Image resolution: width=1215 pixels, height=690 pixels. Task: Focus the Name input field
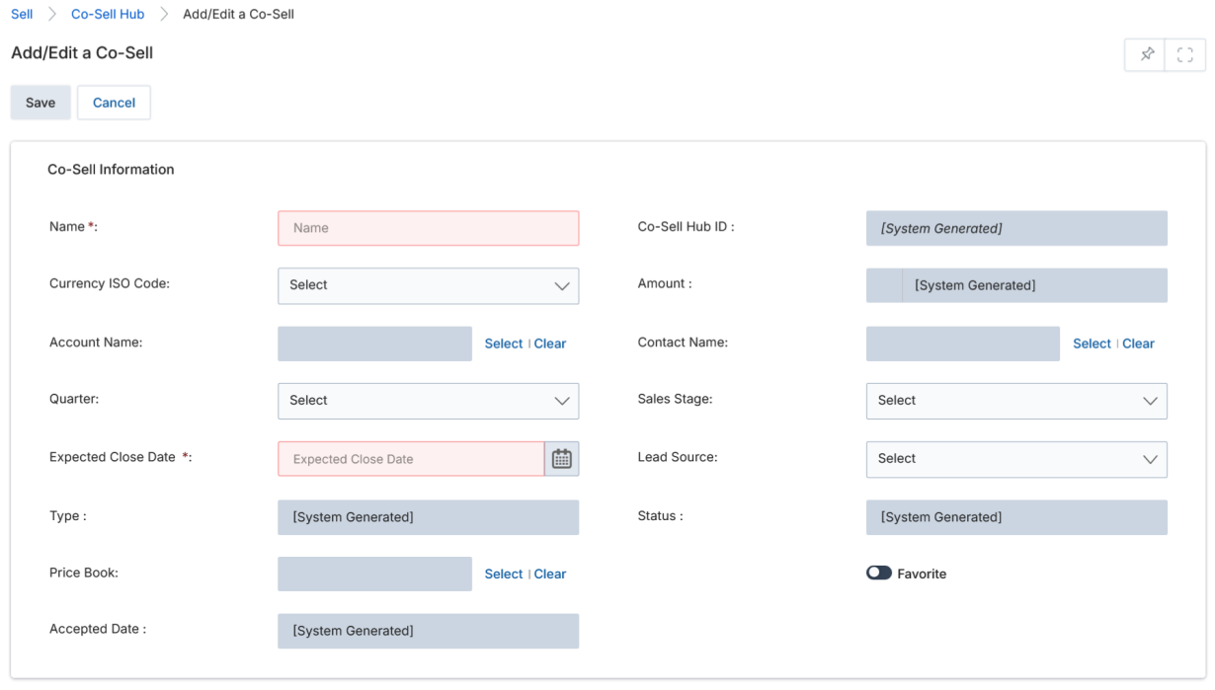(429, 228)
